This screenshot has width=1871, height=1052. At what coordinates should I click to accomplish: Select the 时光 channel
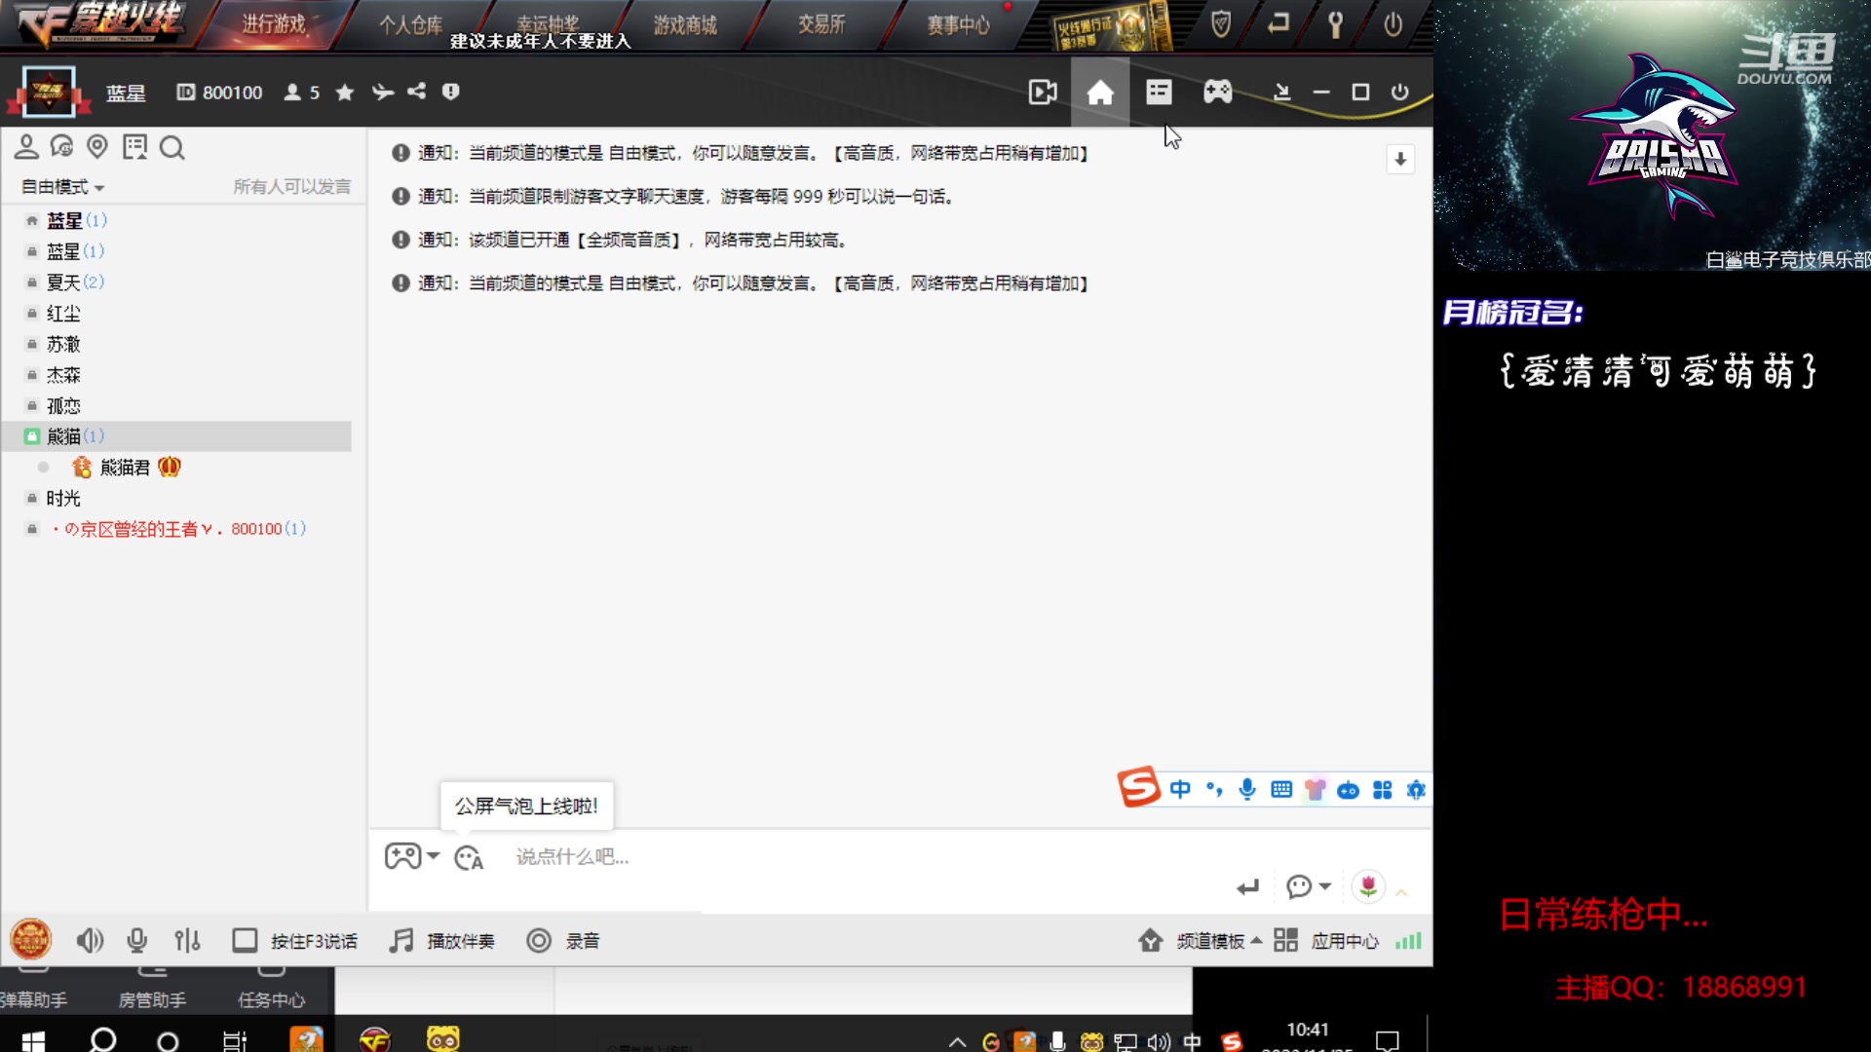coord(63,499)
